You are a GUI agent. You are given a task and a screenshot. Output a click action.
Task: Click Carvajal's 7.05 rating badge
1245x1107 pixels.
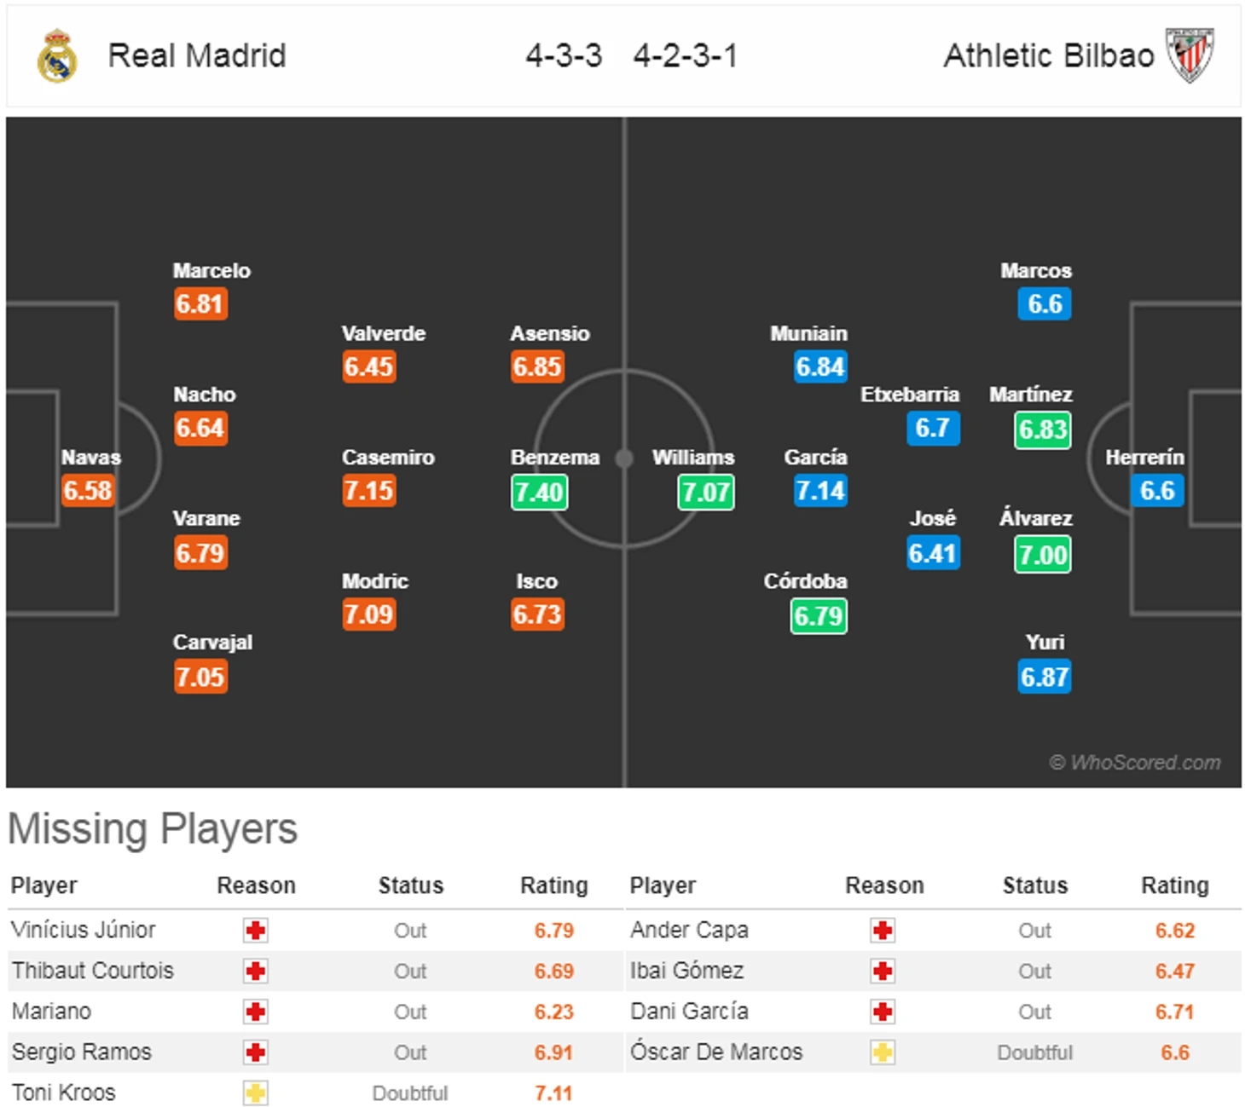point(200,677)
